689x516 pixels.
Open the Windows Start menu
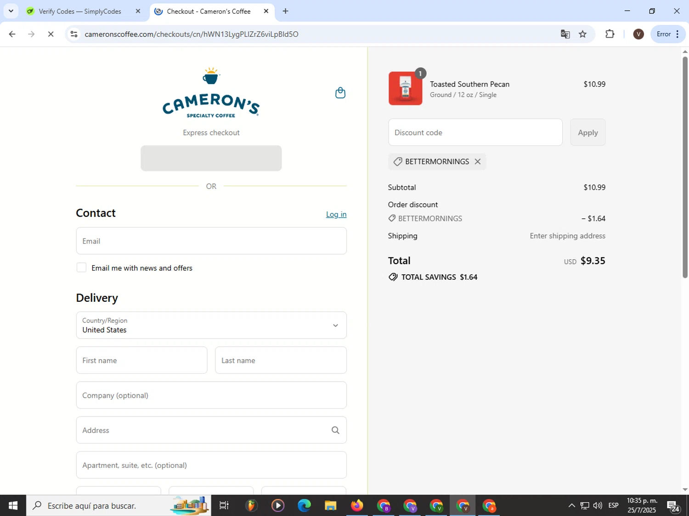tap(13, 505)
